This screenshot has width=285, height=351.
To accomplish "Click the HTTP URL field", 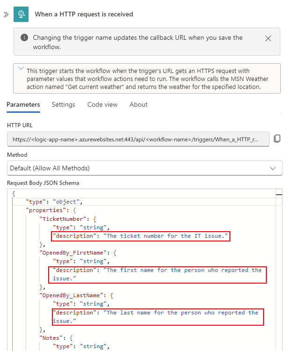I will click(x=138, y=139).
